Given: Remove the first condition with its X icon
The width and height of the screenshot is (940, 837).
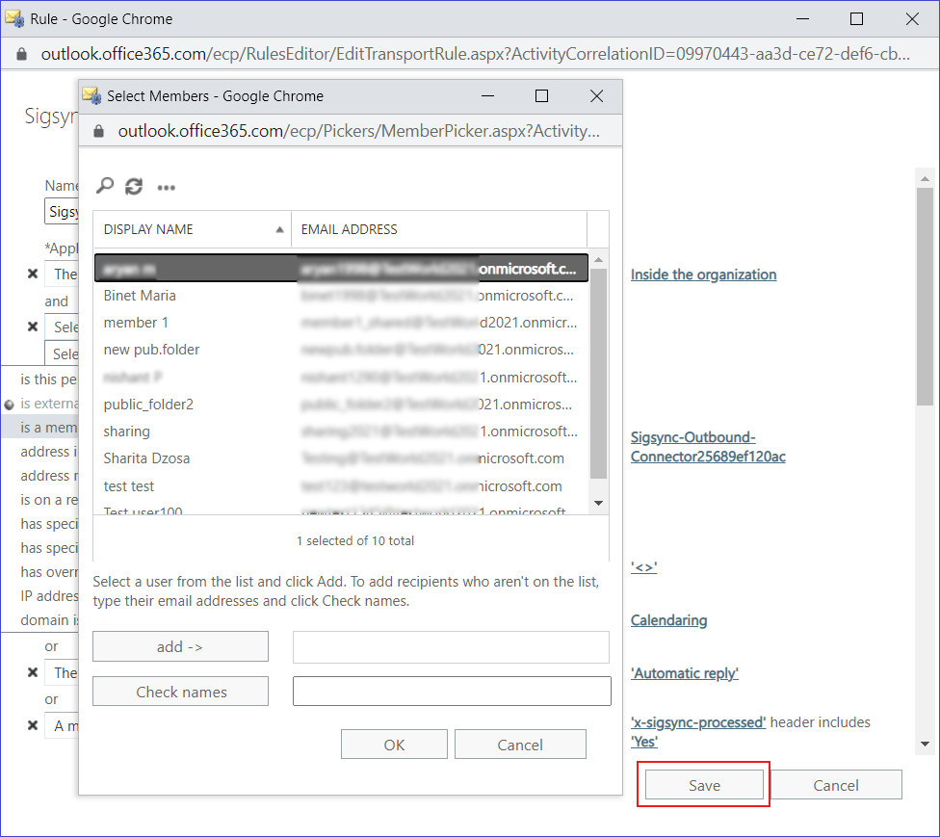Looking at the screenshot, I should coord(33,275).
